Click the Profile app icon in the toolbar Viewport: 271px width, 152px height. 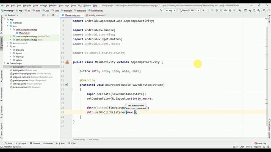[x=226, y=11]
